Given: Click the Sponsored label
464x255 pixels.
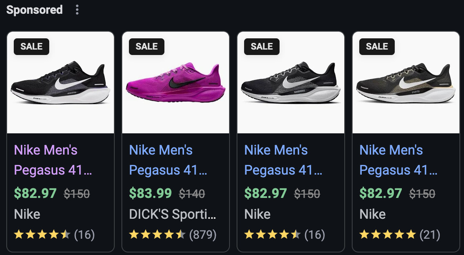Looking at the screenshot, I should pos(35,10).
